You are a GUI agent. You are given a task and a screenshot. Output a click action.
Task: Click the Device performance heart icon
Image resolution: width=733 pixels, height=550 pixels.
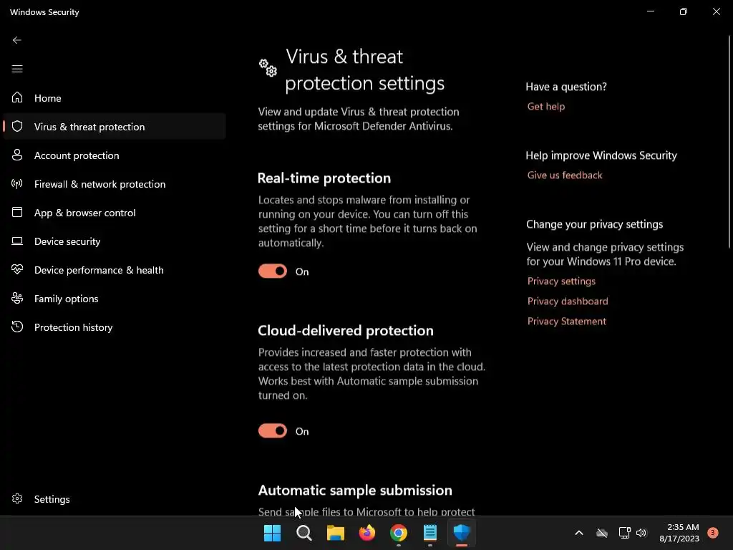pyautogui.click(x=17, y=269)
